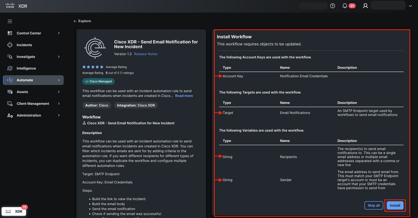The height and width of the screenshot is (218, 418).
Task: Click the Incidents crosshair icon
Action: [x=10, y=45]
